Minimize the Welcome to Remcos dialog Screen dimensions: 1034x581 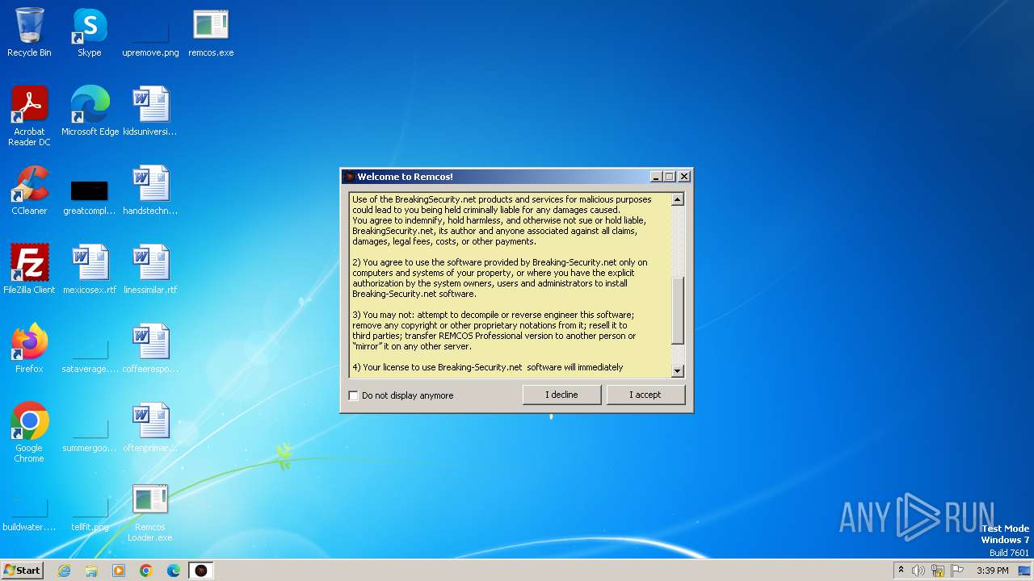click(656, 177)
